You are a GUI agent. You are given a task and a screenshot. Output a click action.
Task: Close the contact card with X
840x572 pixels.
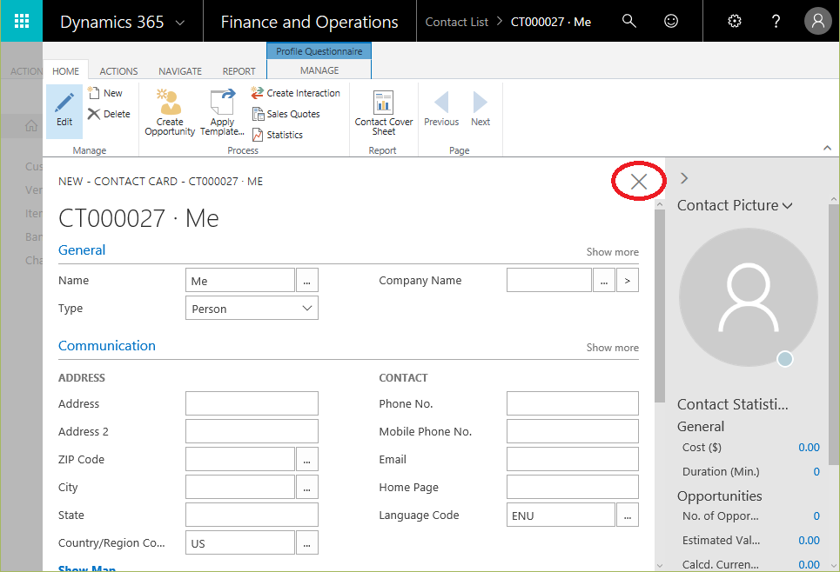click(639, 182)
